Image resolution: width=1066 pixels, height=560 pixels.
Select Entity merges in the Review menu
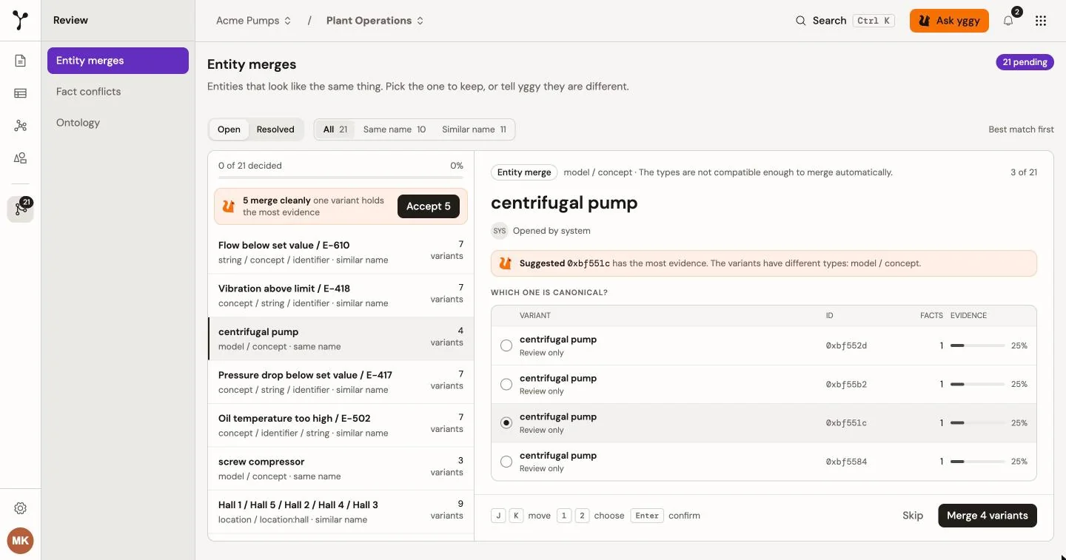118,61
